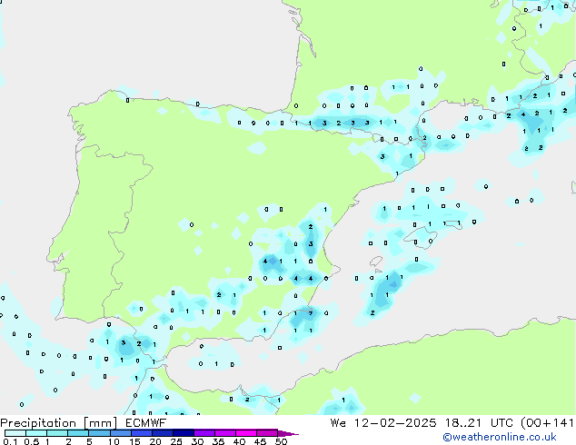576x445 pixels.
Task: Click the 2–5 mm legend color segment
Action: click(x=78, y=433)
